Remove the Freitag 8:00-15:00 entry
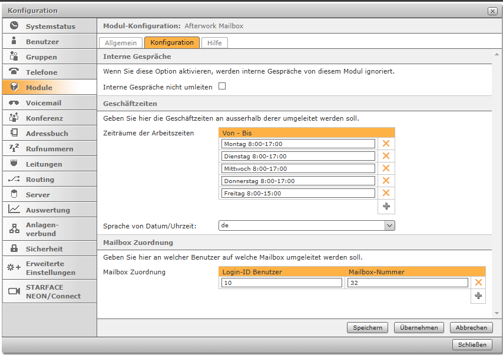503x355 pixels. [x=386, y=193]
